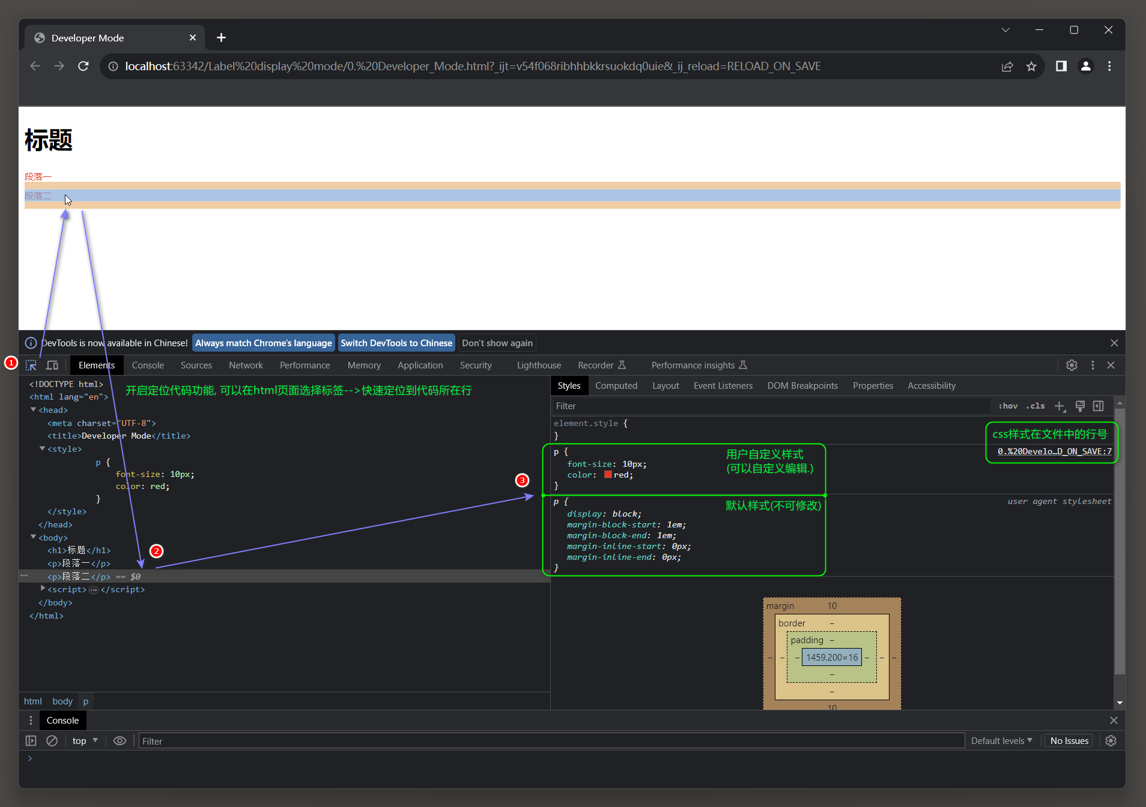
Task: Click Always match Chrome's language button
Action: [264, 343]
